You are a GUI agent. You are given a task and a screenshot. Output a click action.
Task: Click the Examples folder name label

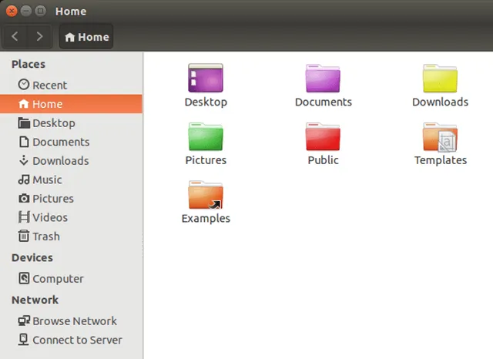pos(206,219)
